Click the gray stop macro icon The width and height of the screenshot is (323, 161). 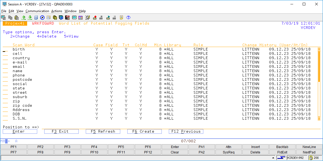pyautogui.click(x=101, y=18)
